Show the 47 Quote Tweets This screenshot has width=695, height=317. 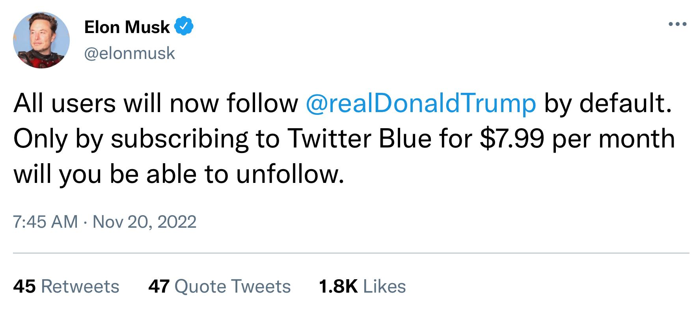[219, 286]
